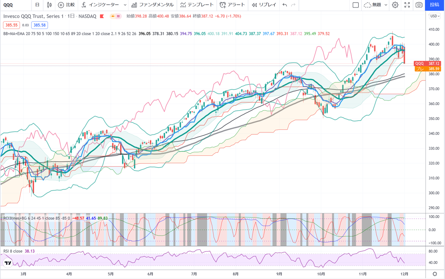Click the blue 投稿 publish button
The height and width of the screenshot is (279, 445).
coord(435,5)
